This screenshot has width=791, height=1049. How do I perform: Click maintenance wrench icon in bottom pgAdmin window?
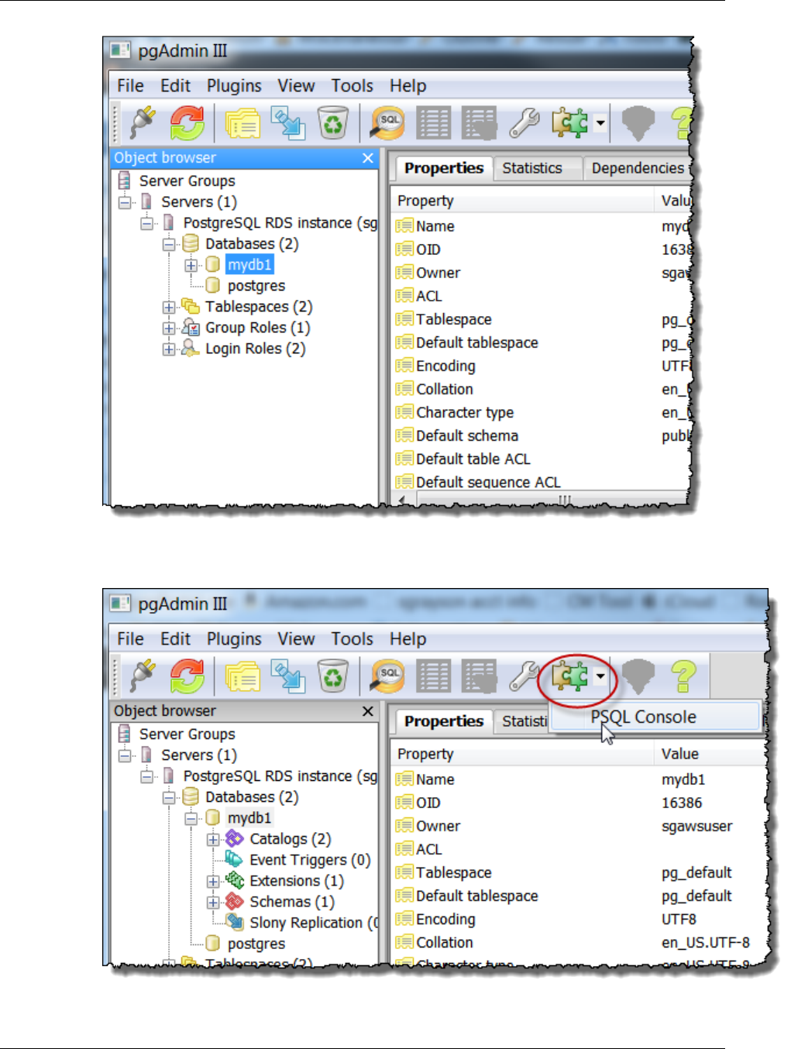(x=524, y=676)
